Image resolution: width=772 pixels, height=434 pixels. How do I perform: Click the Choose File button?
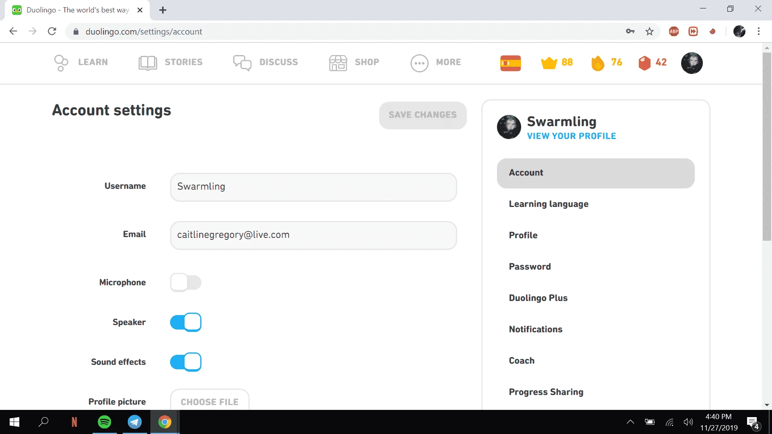209,400
